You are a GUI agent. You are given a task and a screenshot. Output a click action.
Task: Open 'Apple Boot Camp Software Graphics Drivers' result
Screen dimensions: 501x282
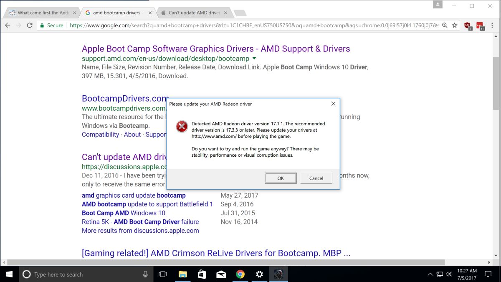pyautogui.click(x=216, y=49)
